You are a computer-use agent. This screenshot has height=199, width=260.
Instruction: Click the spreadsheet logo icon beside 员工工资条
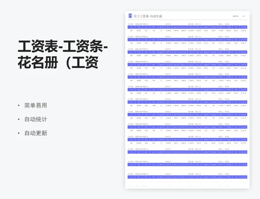[x=130, y=16]
